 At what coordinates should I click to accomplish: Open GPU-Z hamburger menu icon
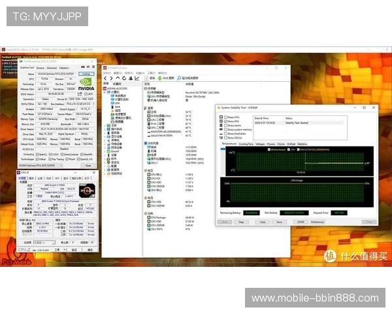[93, 67]
